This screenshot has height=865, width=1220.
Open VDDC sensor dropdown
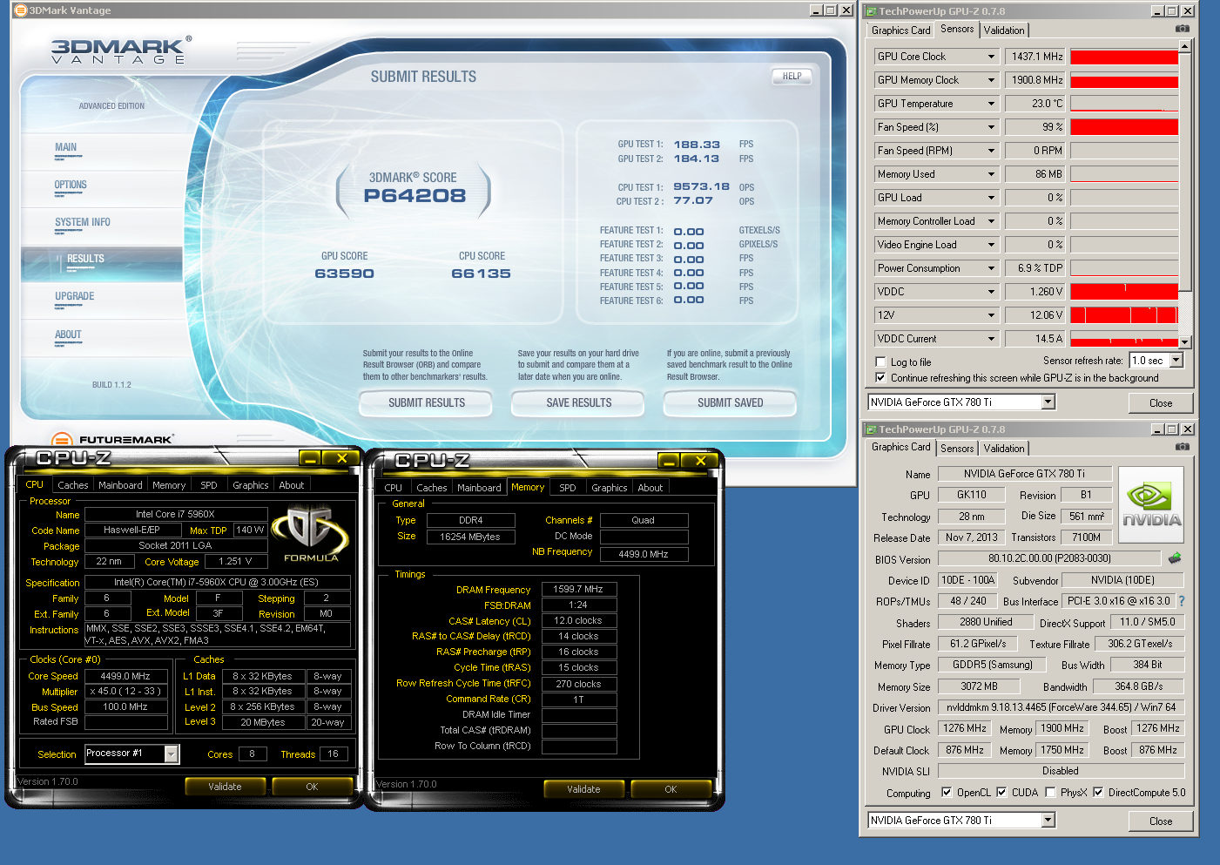point(991,292)
